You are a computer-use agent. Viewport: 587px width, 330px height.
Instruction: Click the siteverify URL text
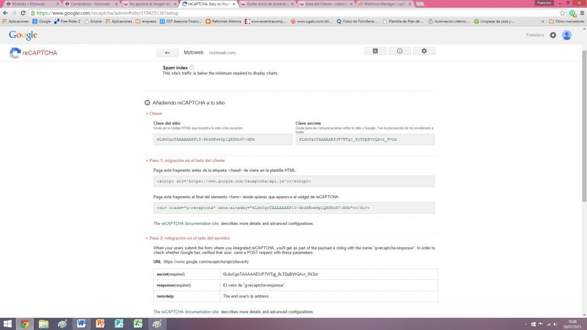206,262
